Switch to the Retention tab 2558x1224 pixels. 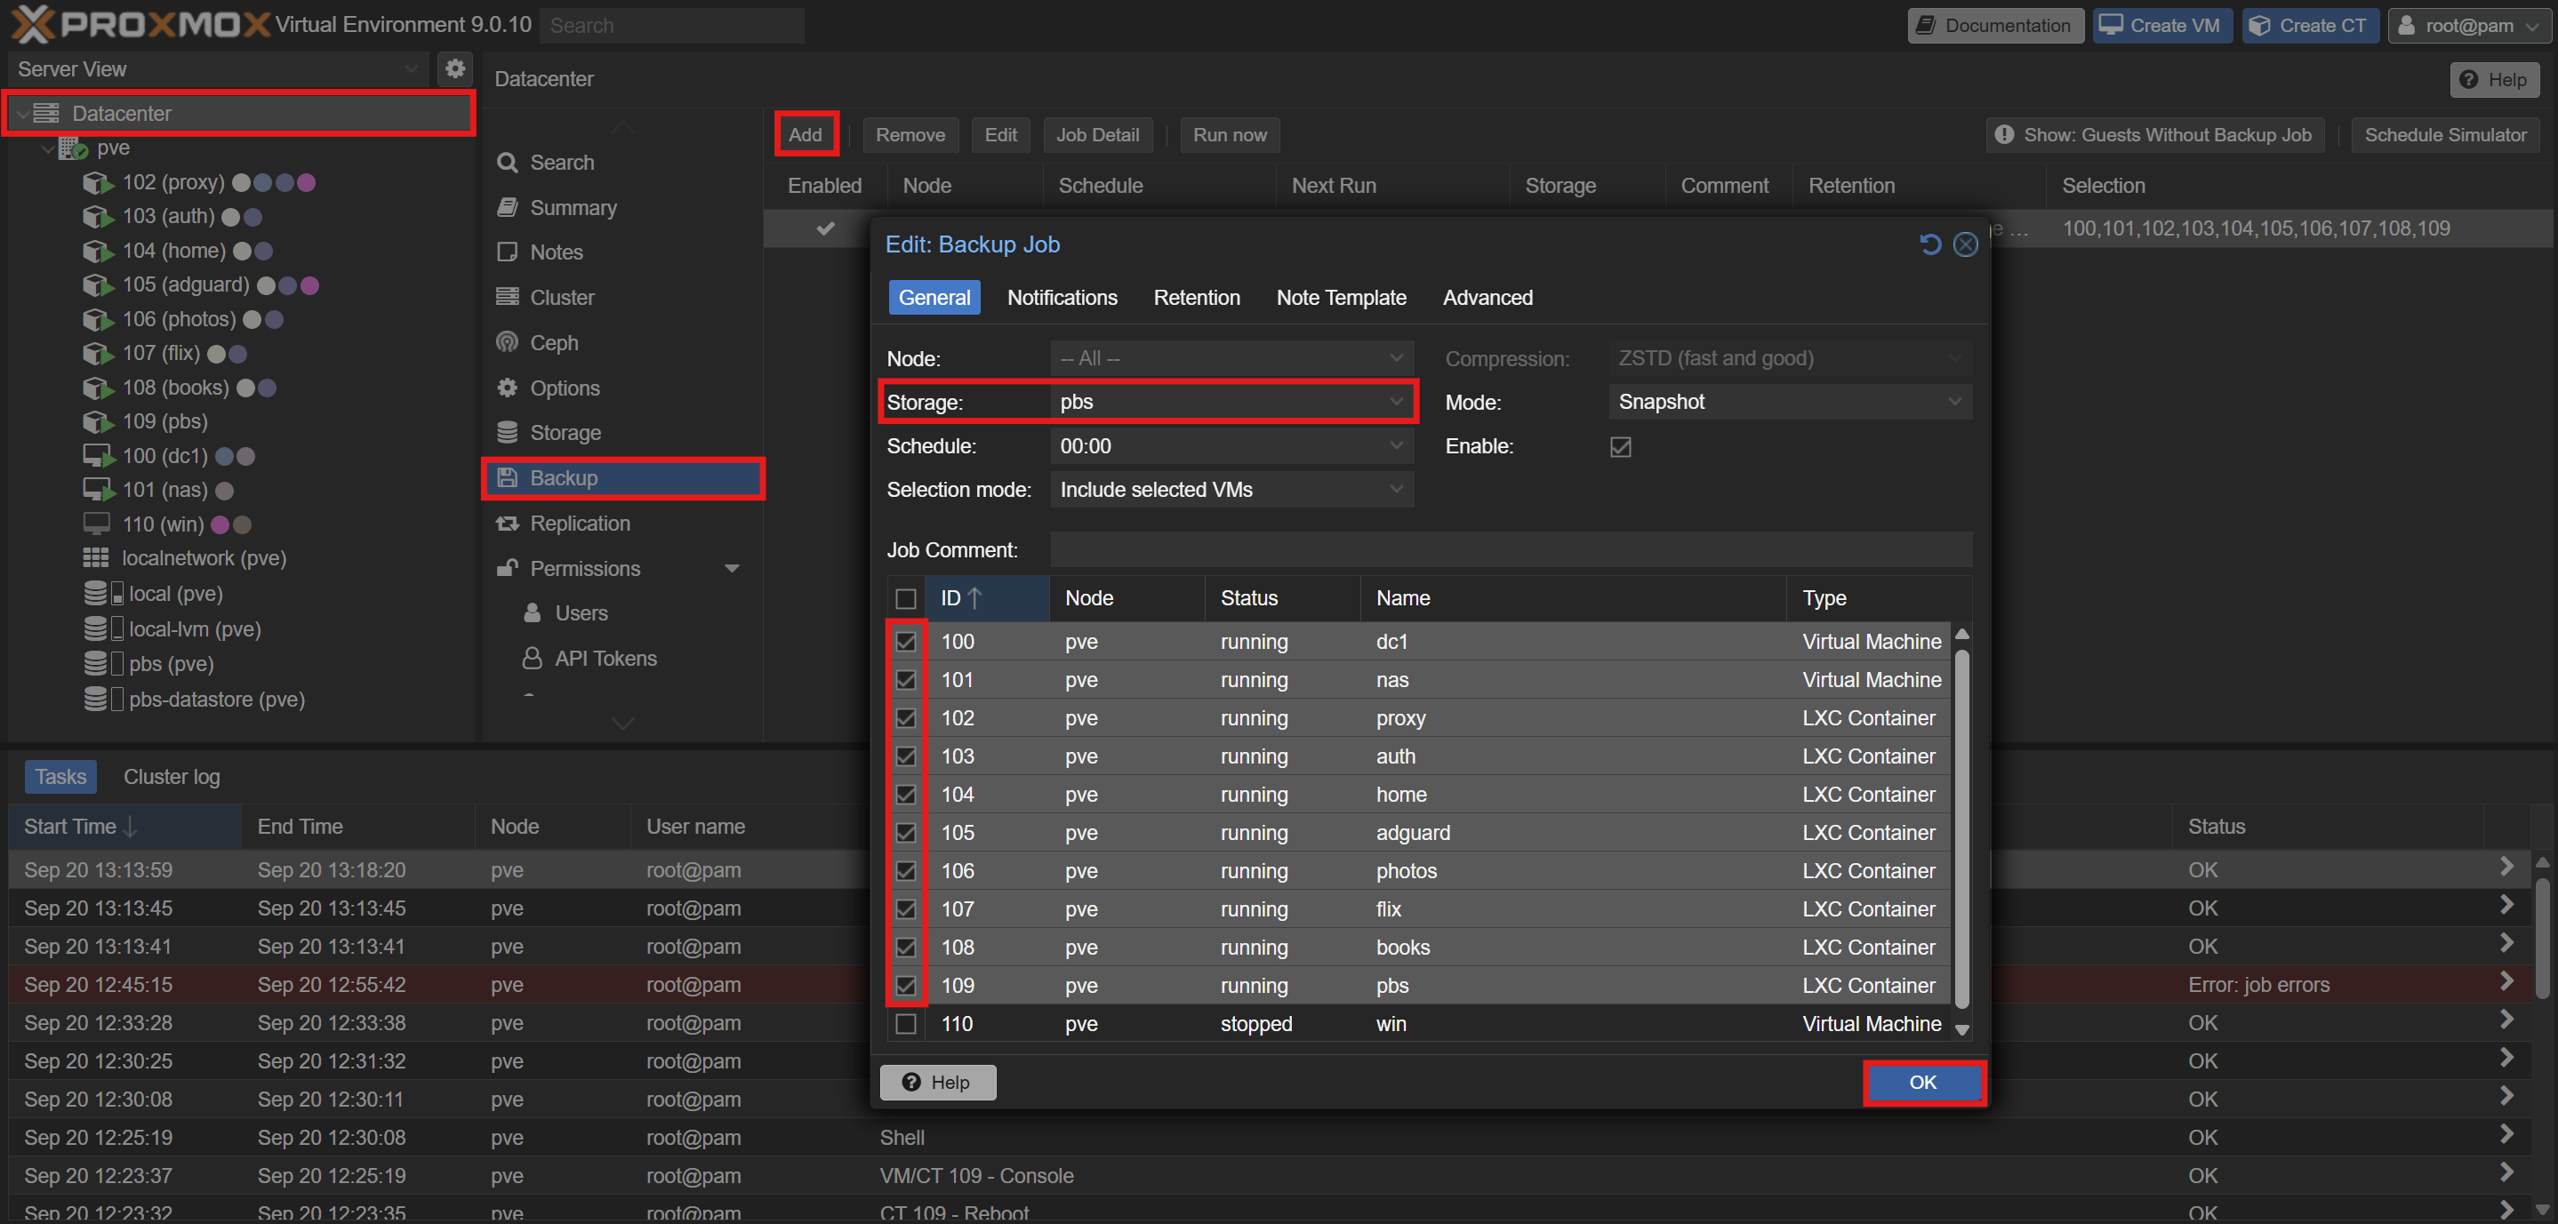click(x=1196, y=298)
